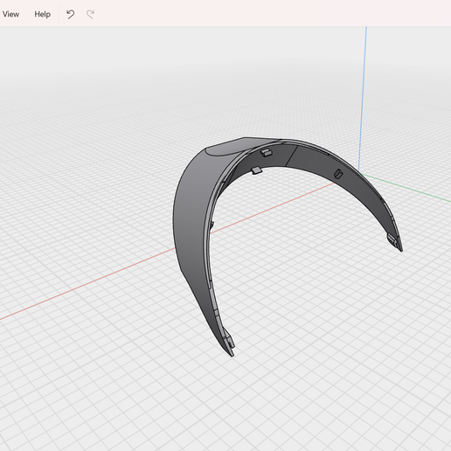Undo the last action

[71, 14]
